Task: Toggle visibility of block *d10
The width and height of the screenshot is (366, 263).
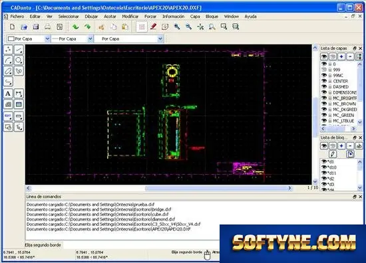Action: click(x=324, y=167)
